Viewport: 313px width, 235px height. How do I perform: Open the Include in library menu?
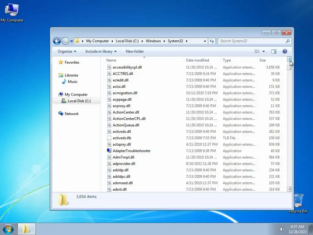(x=101, y=51)
